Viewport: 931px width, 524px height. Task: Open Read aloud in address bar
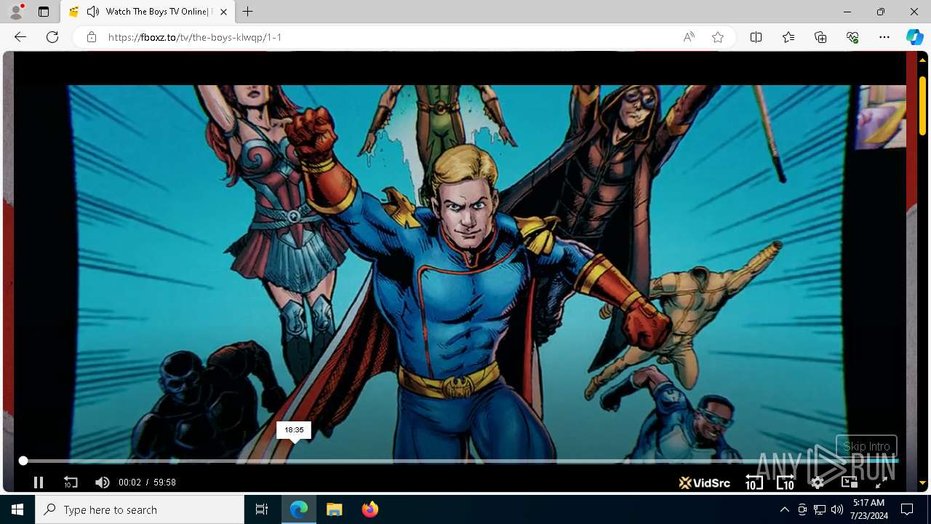pyautogui.click(x=689, y=37)
